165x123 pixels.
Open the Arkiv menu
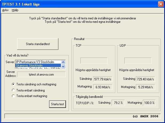click(5, 10)
